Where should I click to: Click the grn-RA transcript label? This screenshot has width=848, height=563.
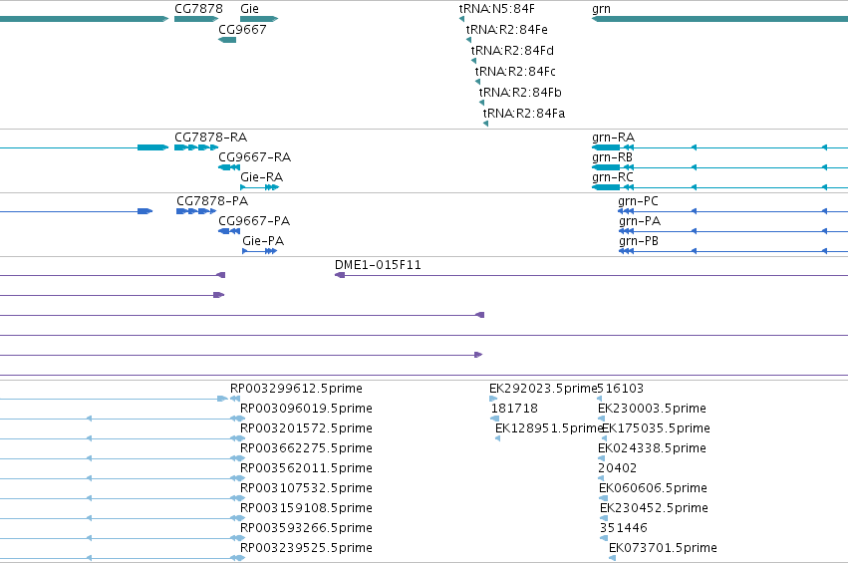tap(613, 138)
